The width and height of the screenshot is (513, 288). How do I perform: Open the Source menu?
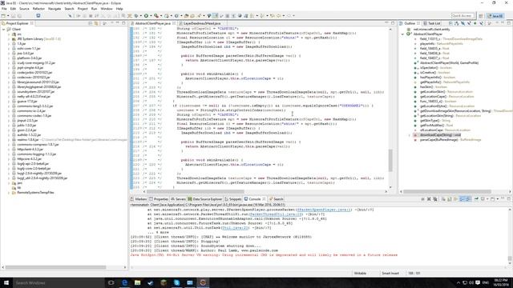(x=24, y=9)
